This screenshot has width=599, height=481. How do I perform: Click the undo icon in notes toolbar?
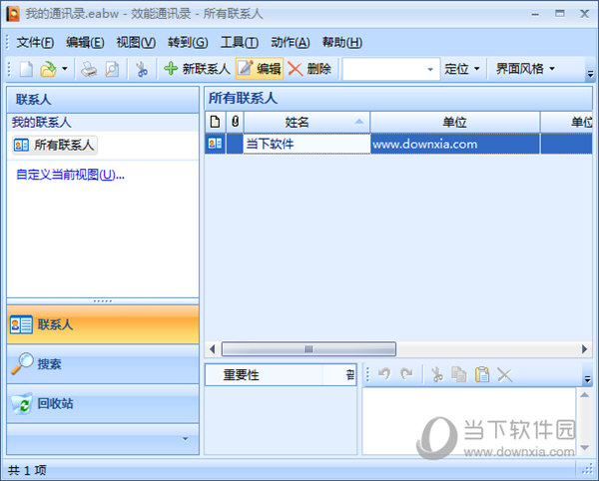click(x=384, y=374)
